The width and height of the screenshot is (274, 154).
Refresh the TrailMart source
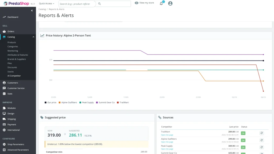coord(262,133)
